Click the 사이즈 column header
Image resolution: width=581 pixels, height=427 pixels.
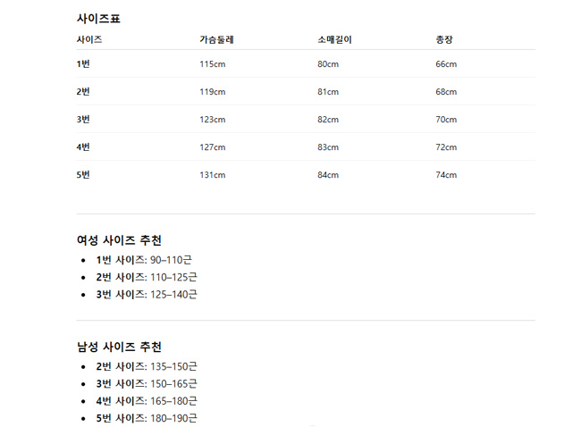point(89,40)
